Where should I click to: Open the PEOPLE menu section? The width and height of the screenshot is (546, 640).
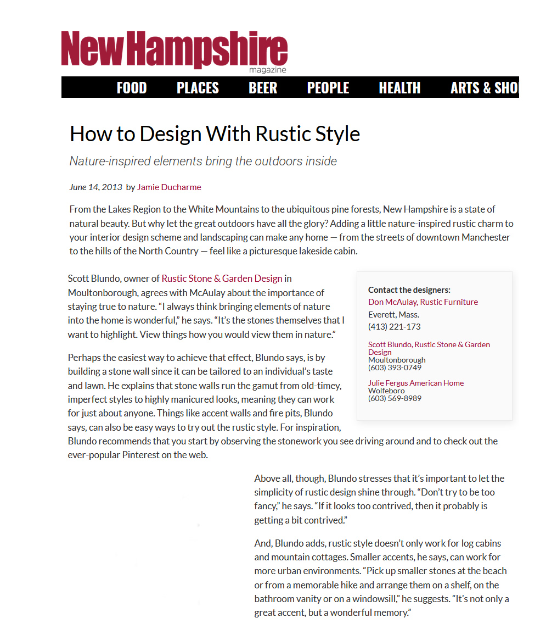pyautogui.click(x=328, y=88)
